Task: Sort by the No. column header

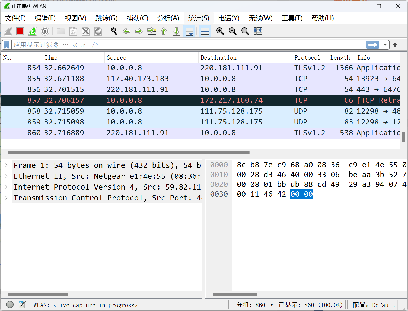Action: (x=22, y=57)
